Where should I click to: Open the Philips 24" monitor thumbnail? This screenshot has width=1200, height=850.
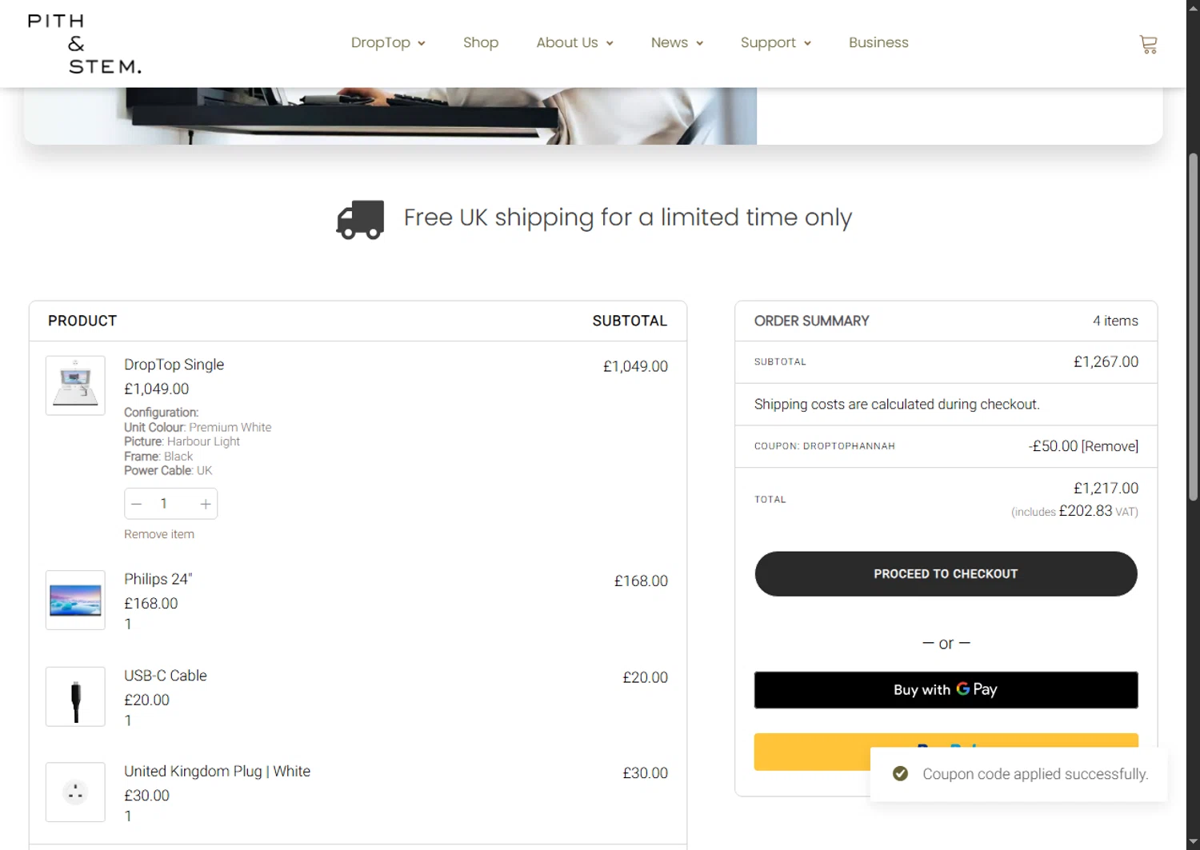coord(75,600)
